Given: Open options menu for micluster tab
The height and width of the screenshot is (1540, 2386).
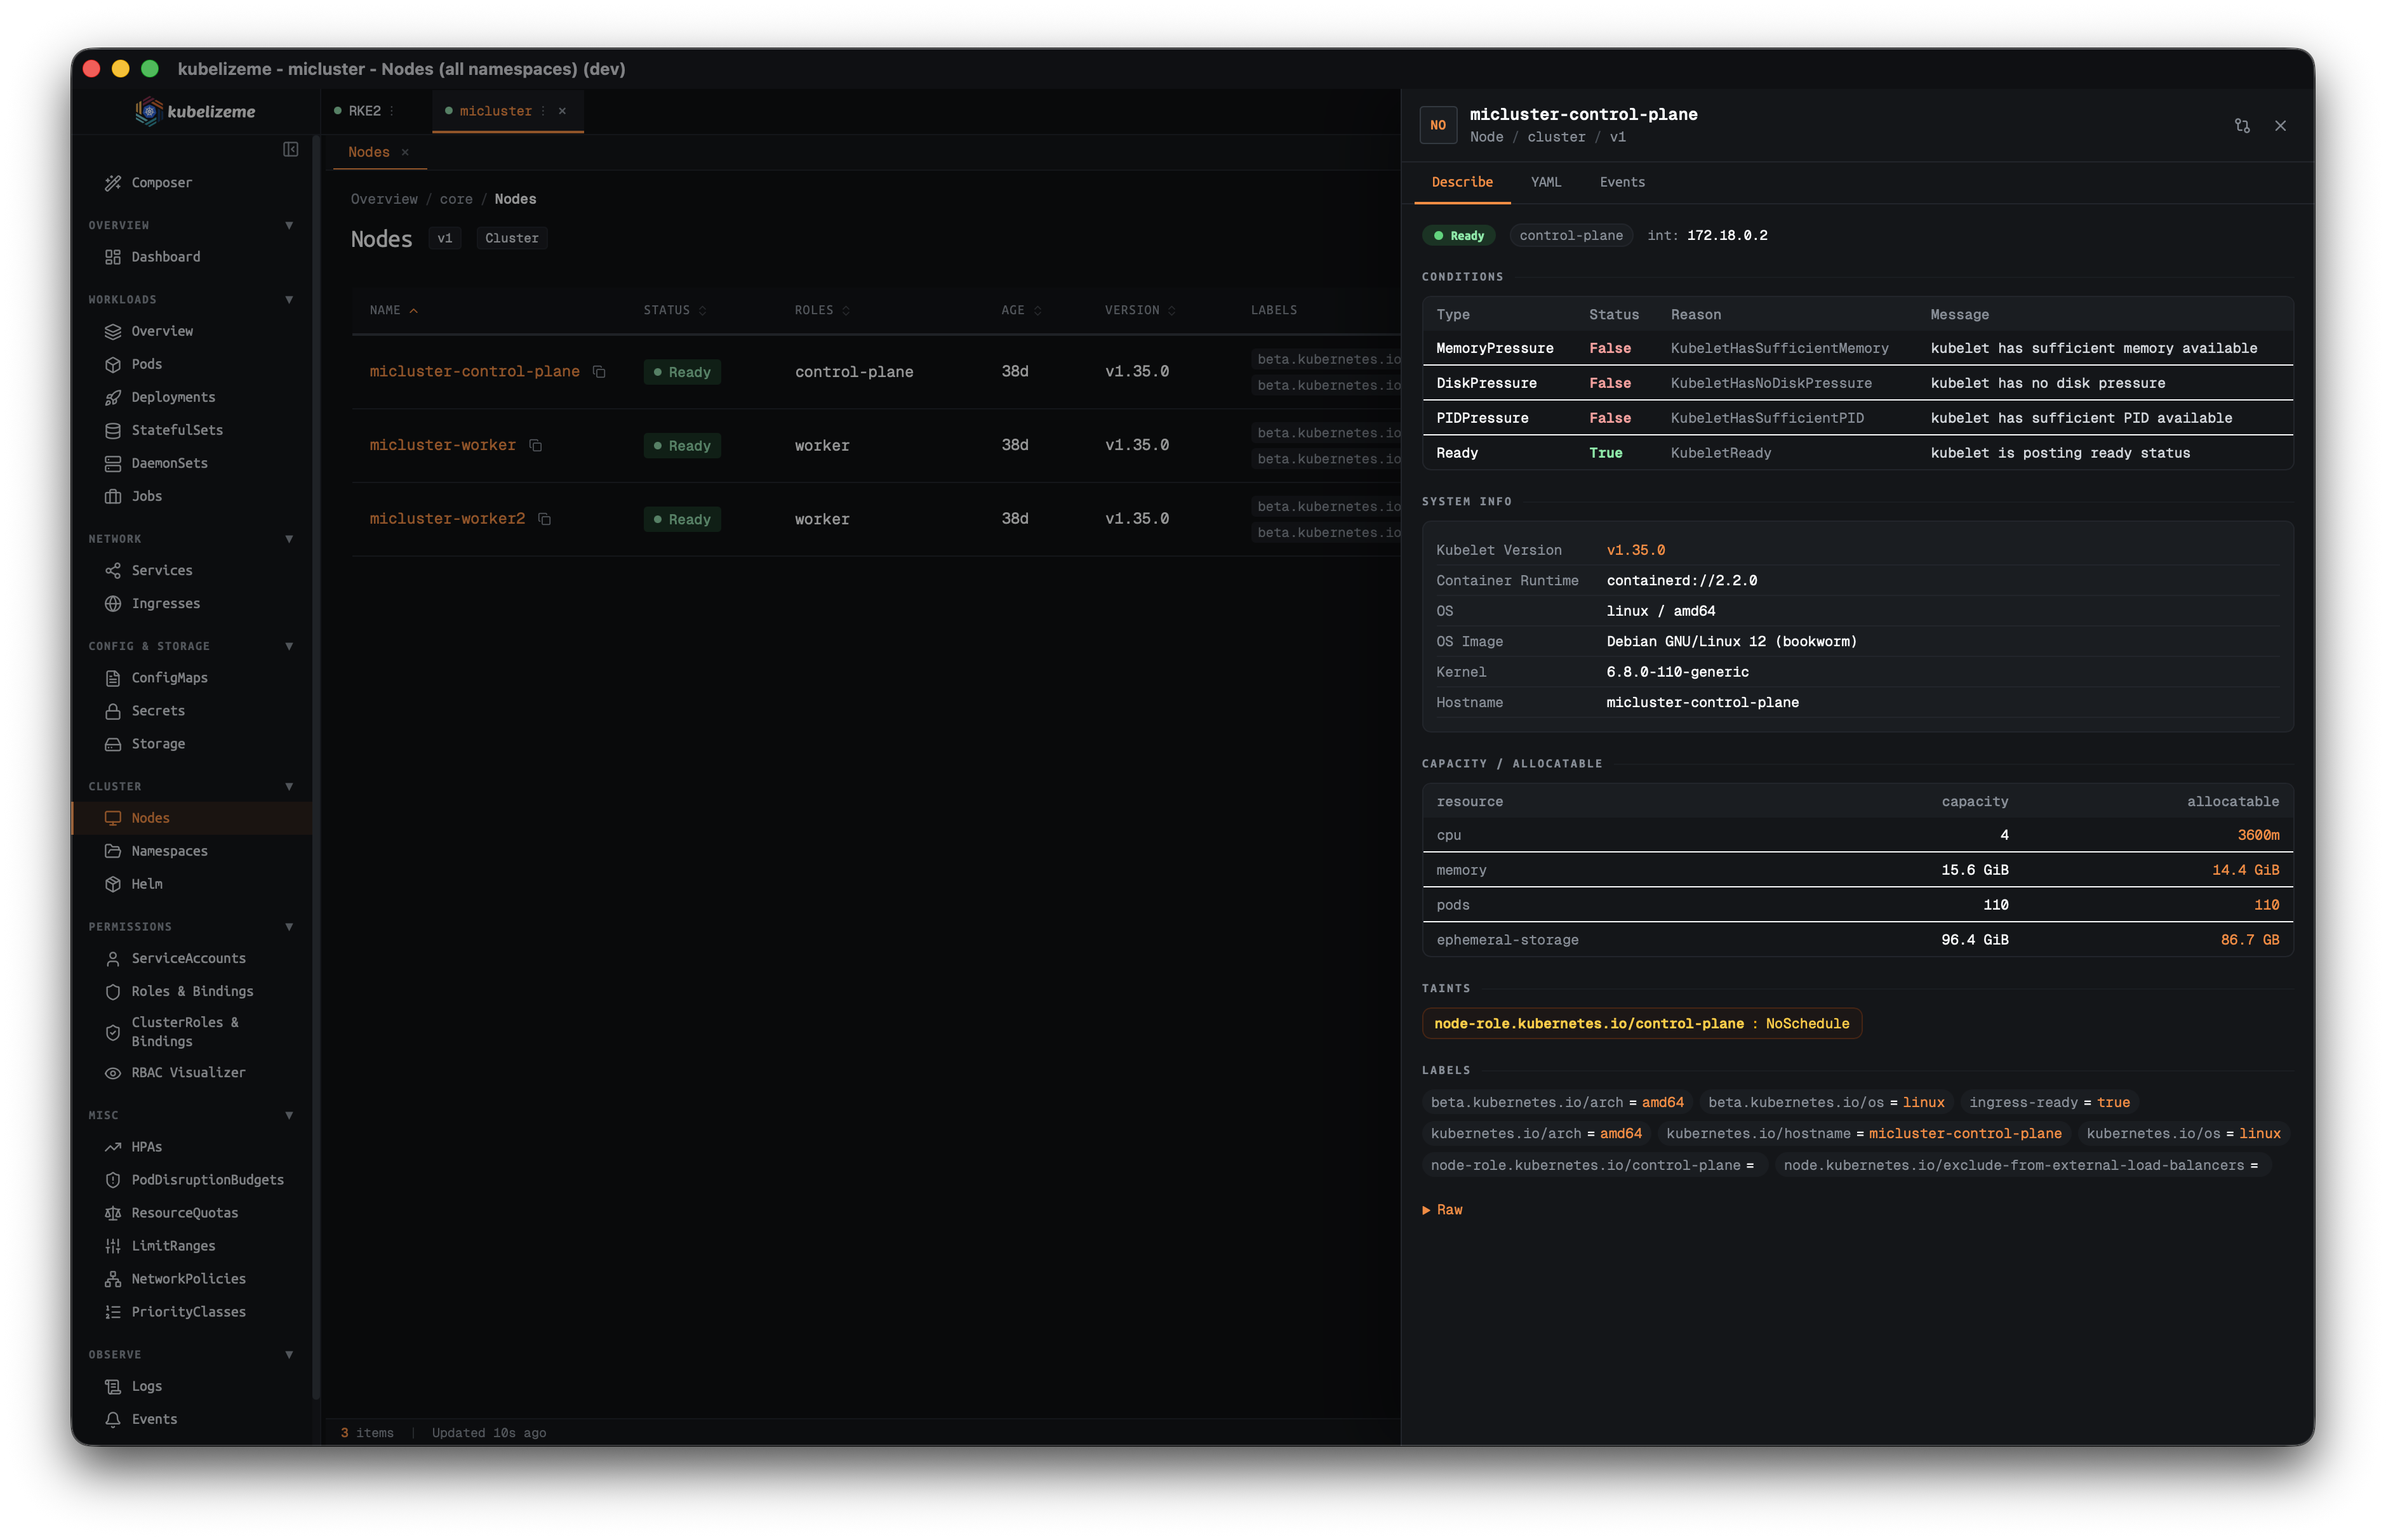Looking at the screenshot, I should tap(543, 111).
